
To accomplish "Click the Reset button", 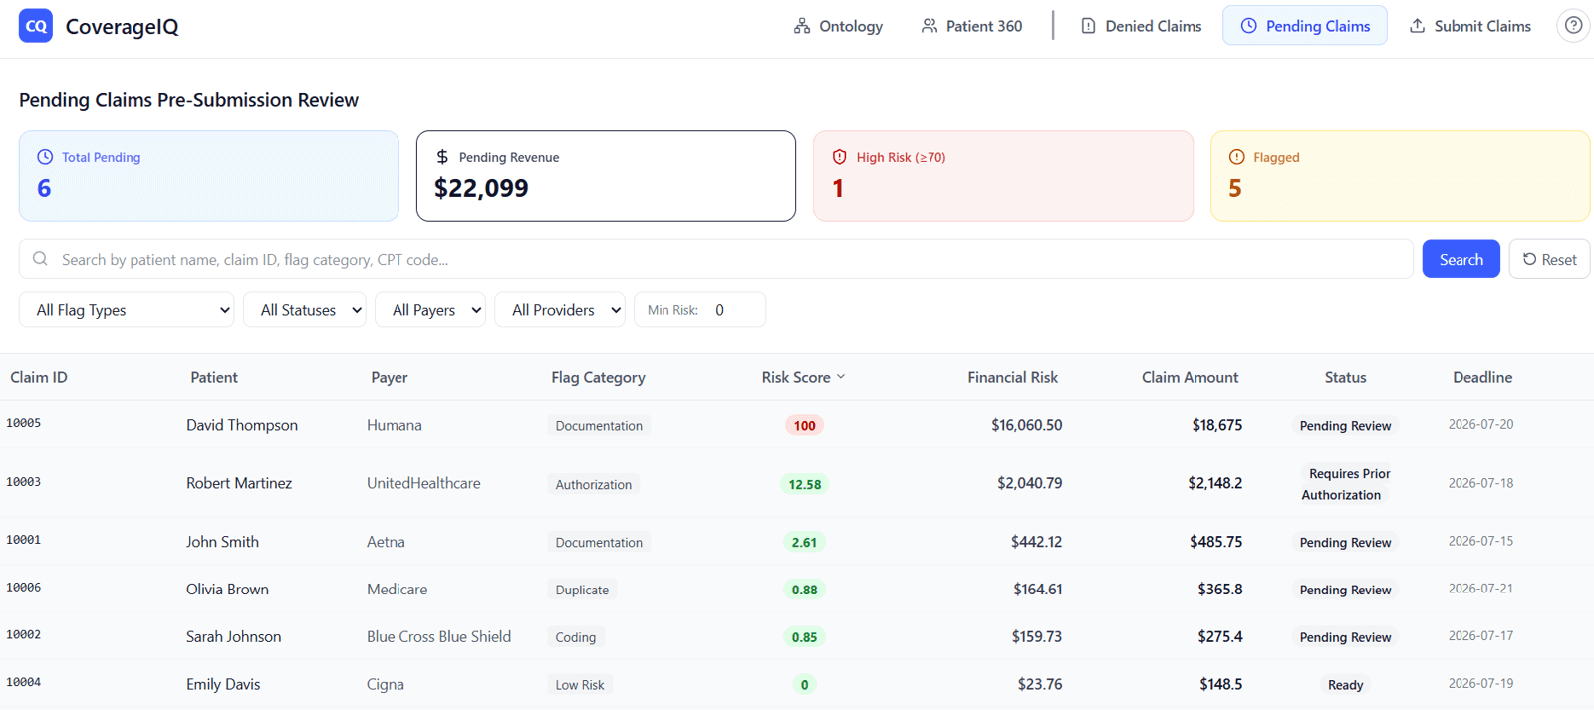I will tap(1549, 259).
